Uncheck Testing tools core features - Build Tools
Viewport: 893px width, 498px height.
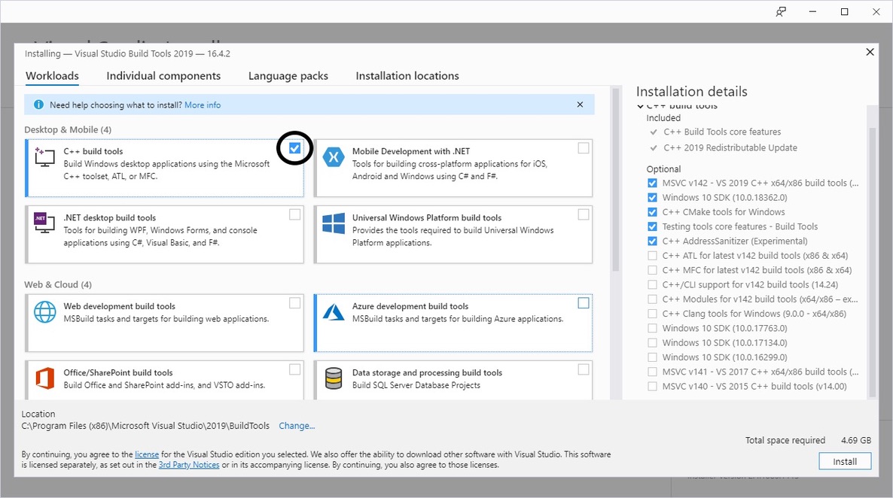coord(652,226)
